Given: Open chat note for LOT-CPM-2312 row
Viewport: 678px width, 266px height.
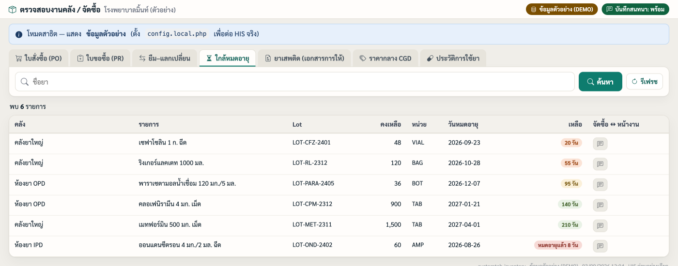Looking at the screenshot, I should [600, 205].
